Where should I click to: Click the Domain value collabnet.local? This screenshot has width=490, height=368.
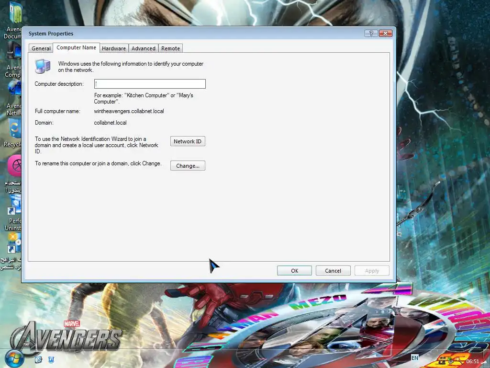coord(111,123)
